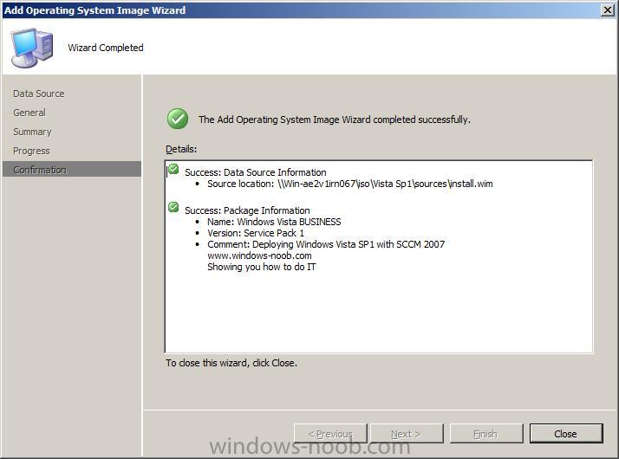Click the Data Source Information success icon
This screenshot has width=619, height=459.
coord(173,170)
